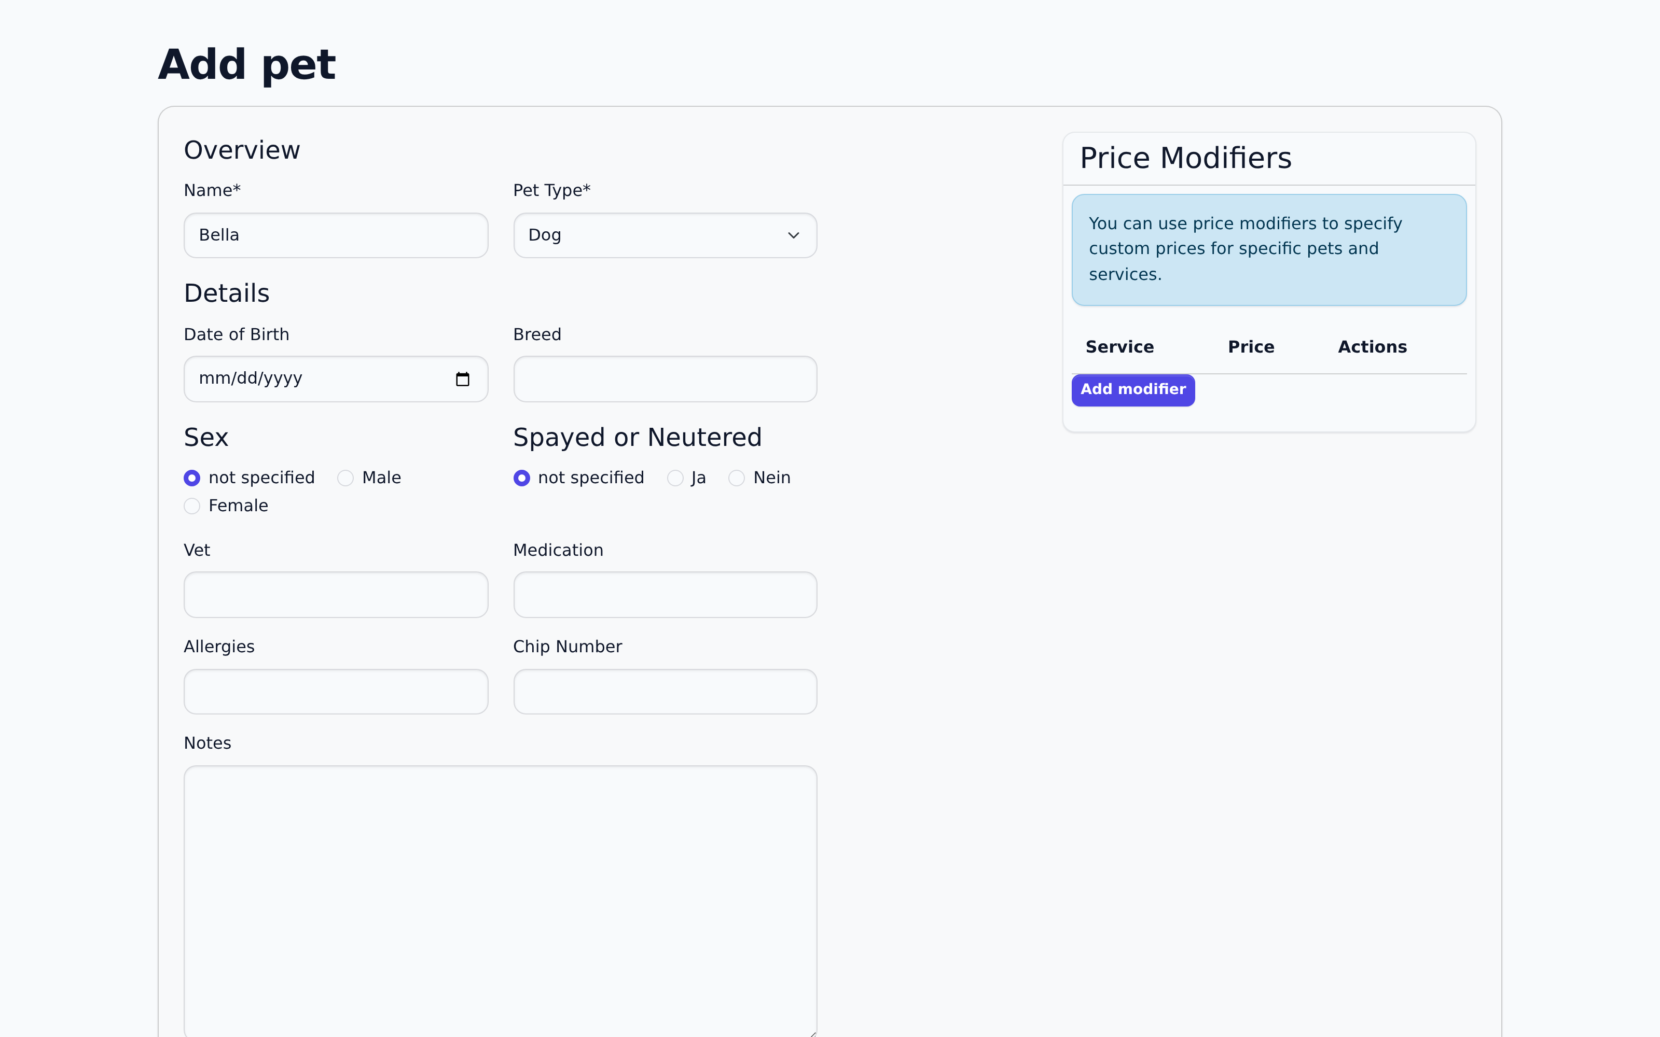The width and height of the screenshot is (1660, 1037).
Task: Focus the Chip Number field
Action: click(x=665, y=691)
